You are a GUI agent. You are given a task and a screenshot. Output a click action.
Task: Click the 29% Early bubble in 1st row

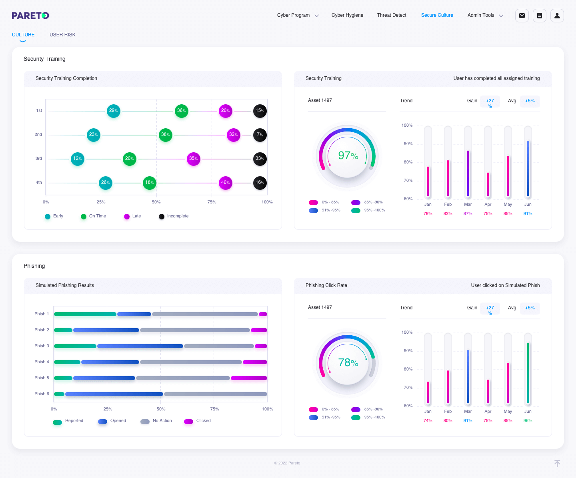[114, 111]
